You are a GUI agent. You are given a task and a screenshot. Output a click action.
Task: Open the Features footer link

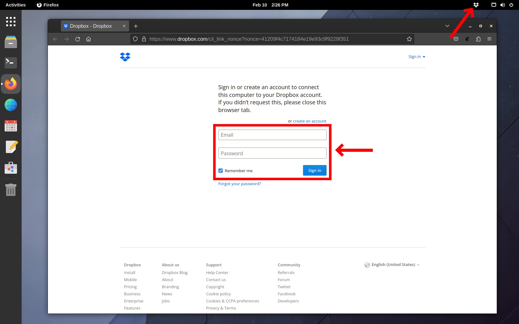132,308
